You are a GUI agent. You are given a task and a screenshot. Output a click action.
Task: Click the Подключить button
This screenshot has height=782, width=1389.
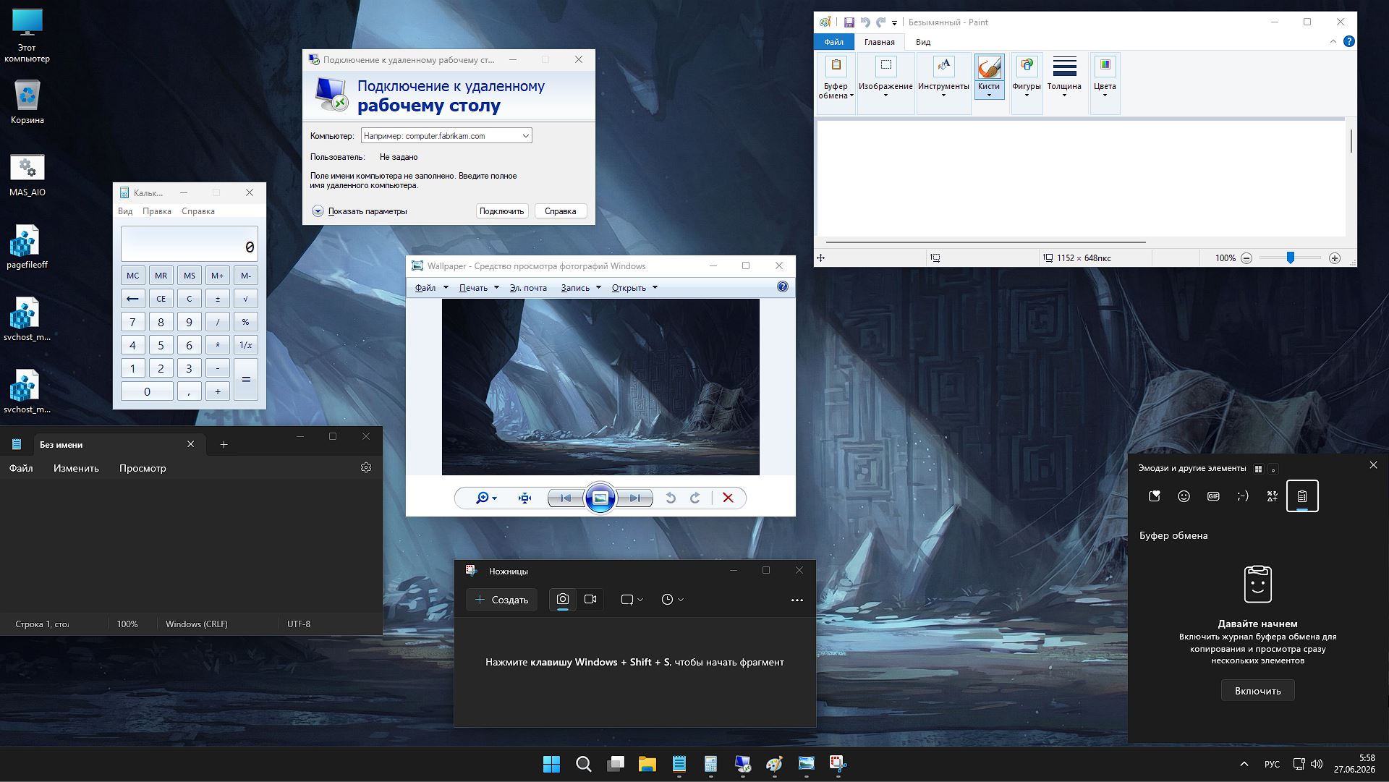pyautogui.click(x=501, y=211)
